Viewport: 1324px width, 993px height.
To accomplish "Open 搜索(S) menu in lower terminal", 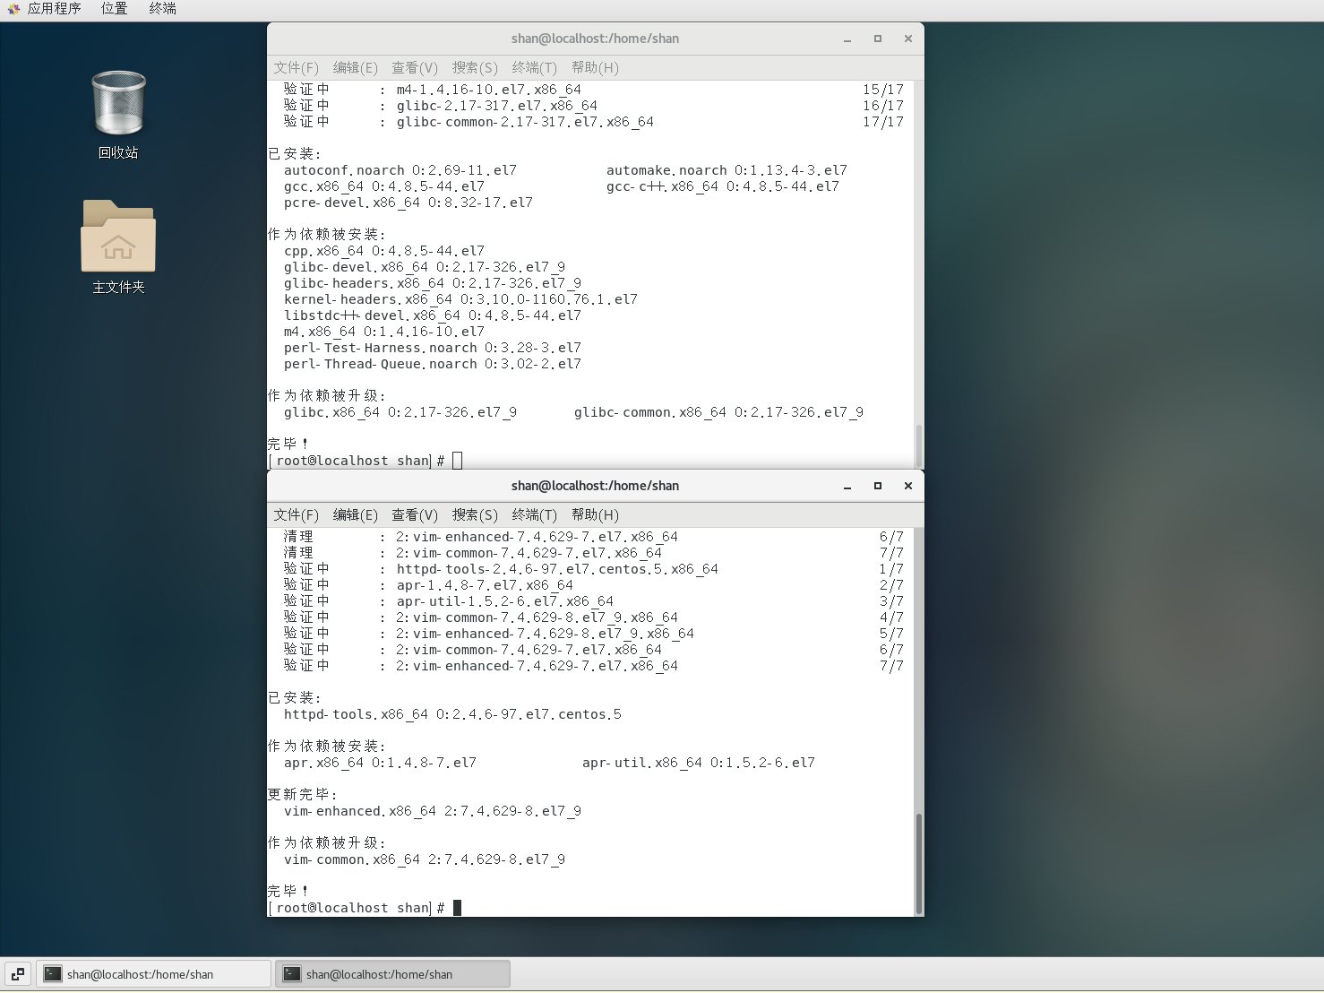I will pos(475,515).
